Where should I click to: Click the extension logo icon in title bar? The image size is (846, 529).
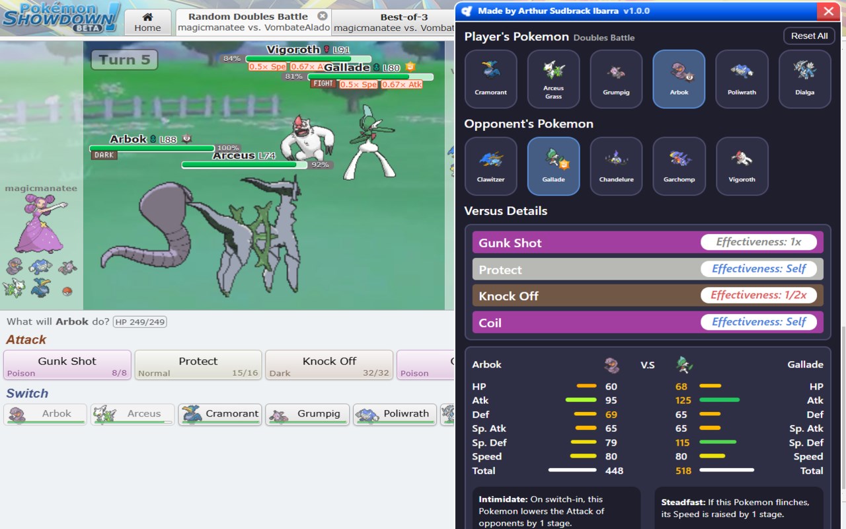(x=467, y=11)
